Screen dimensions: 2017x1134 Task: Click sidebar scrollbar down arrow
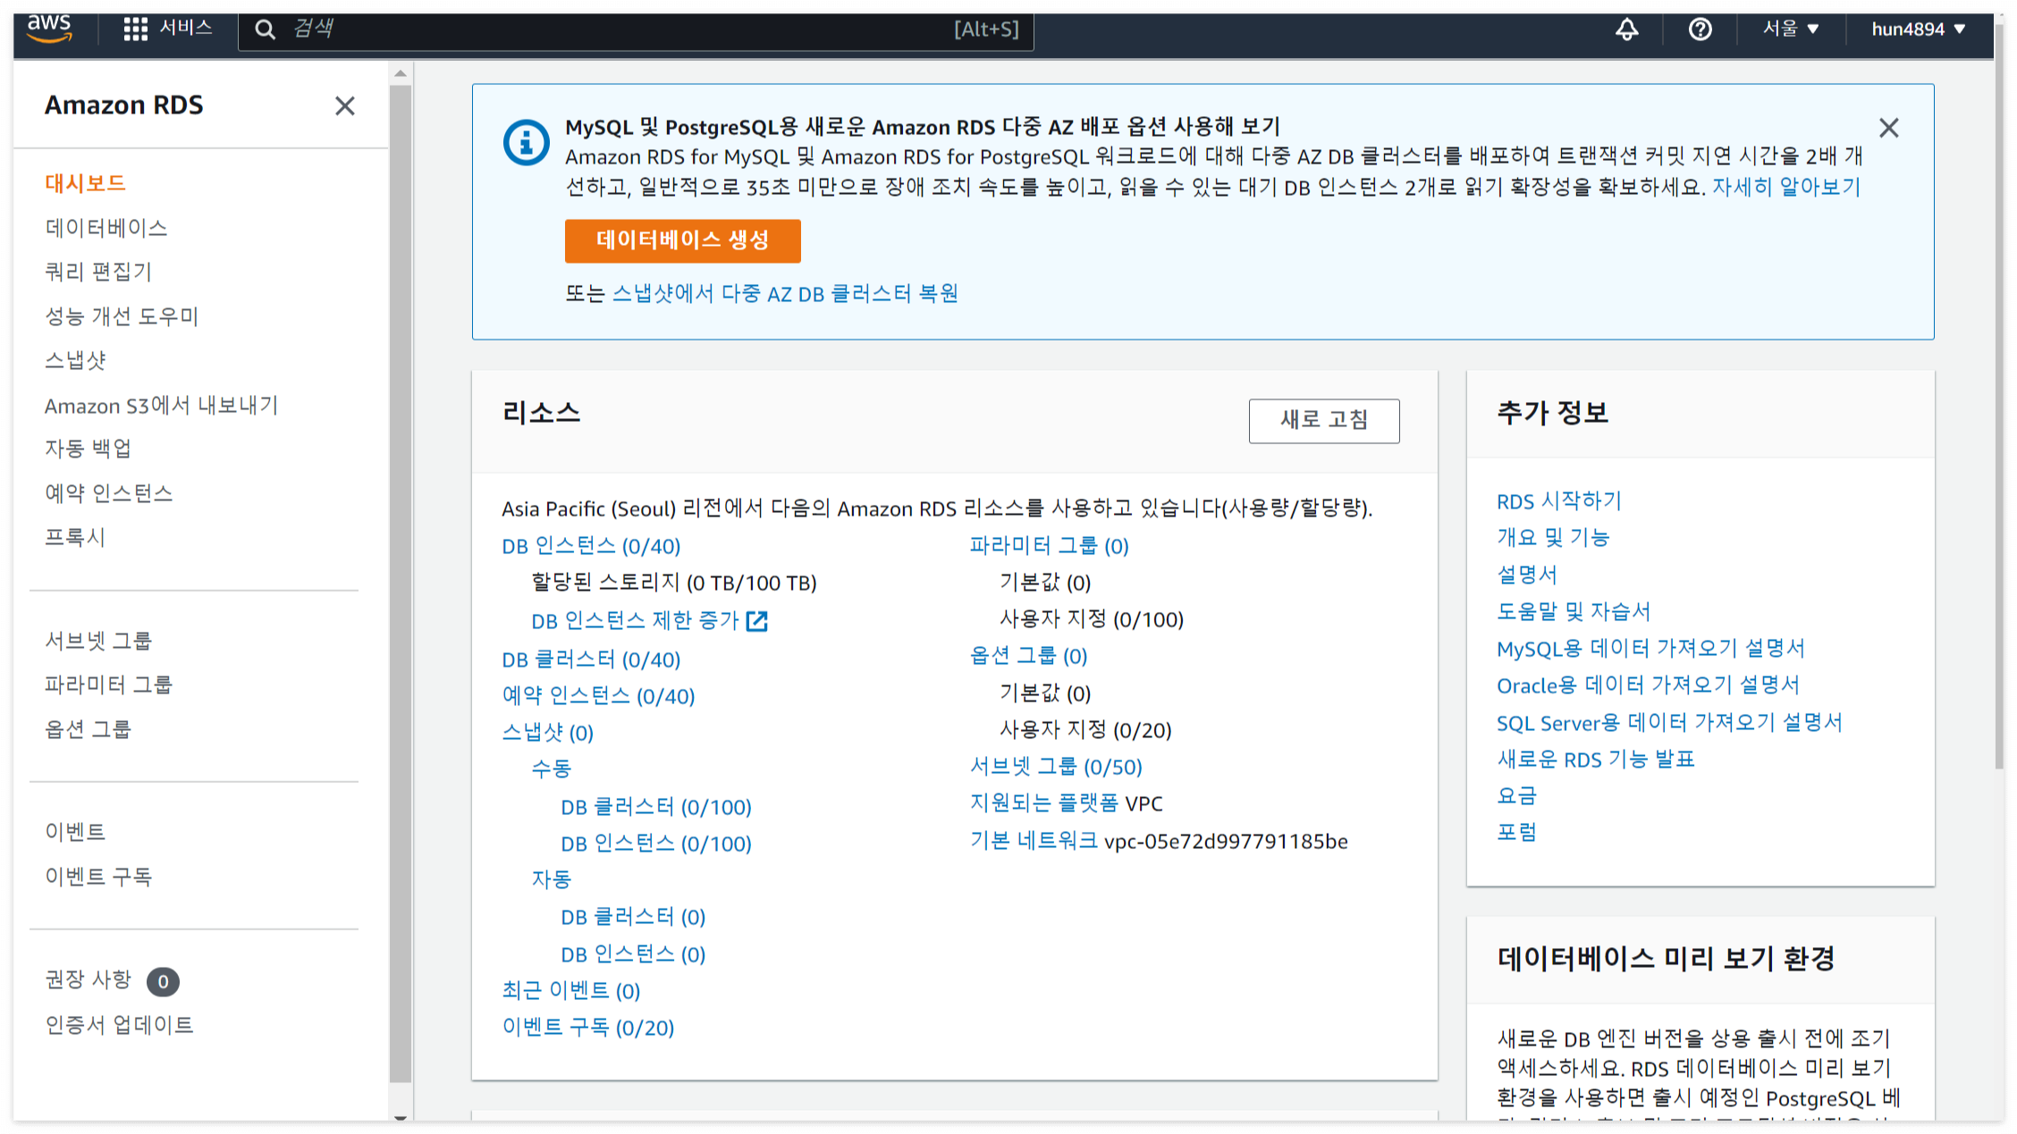point(401,1117)
